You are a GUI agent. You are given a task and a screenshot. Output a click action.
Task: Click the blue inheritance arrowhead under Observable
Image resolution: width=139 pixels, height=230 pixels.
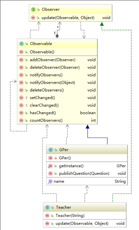(88, 127)
